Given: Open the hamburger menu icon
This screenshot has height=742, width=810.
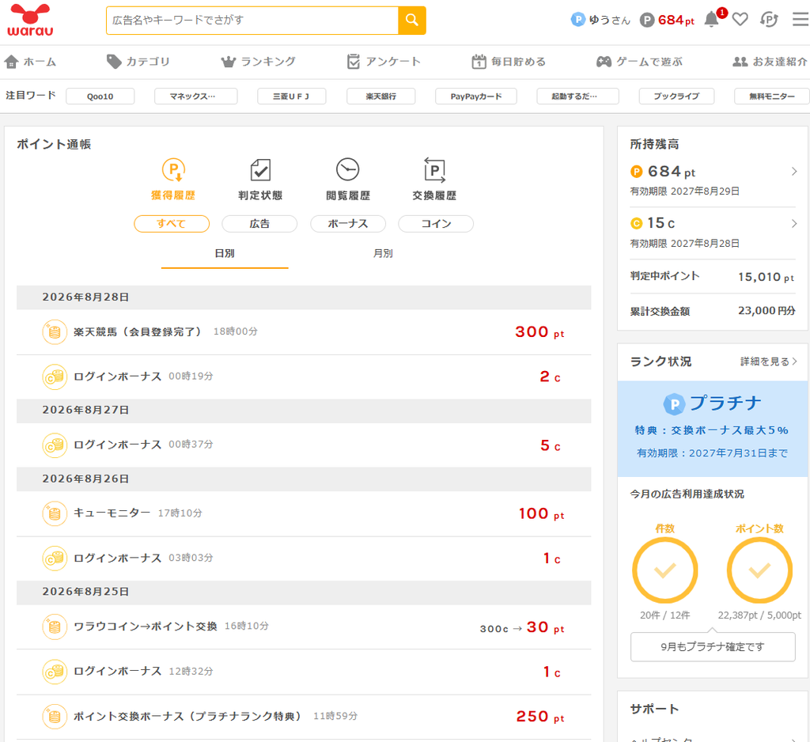Looking at the screenshot, I should coord(801,20).
